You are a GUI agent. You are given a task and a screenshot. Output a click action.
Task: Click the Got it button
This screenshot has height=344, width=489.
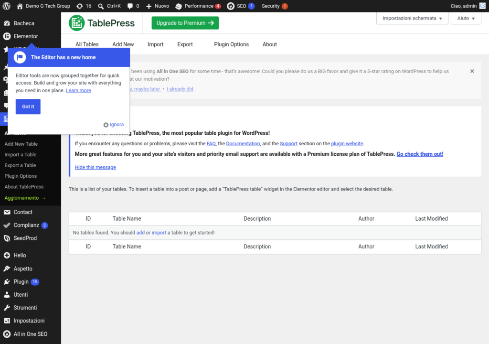point(28,107)
